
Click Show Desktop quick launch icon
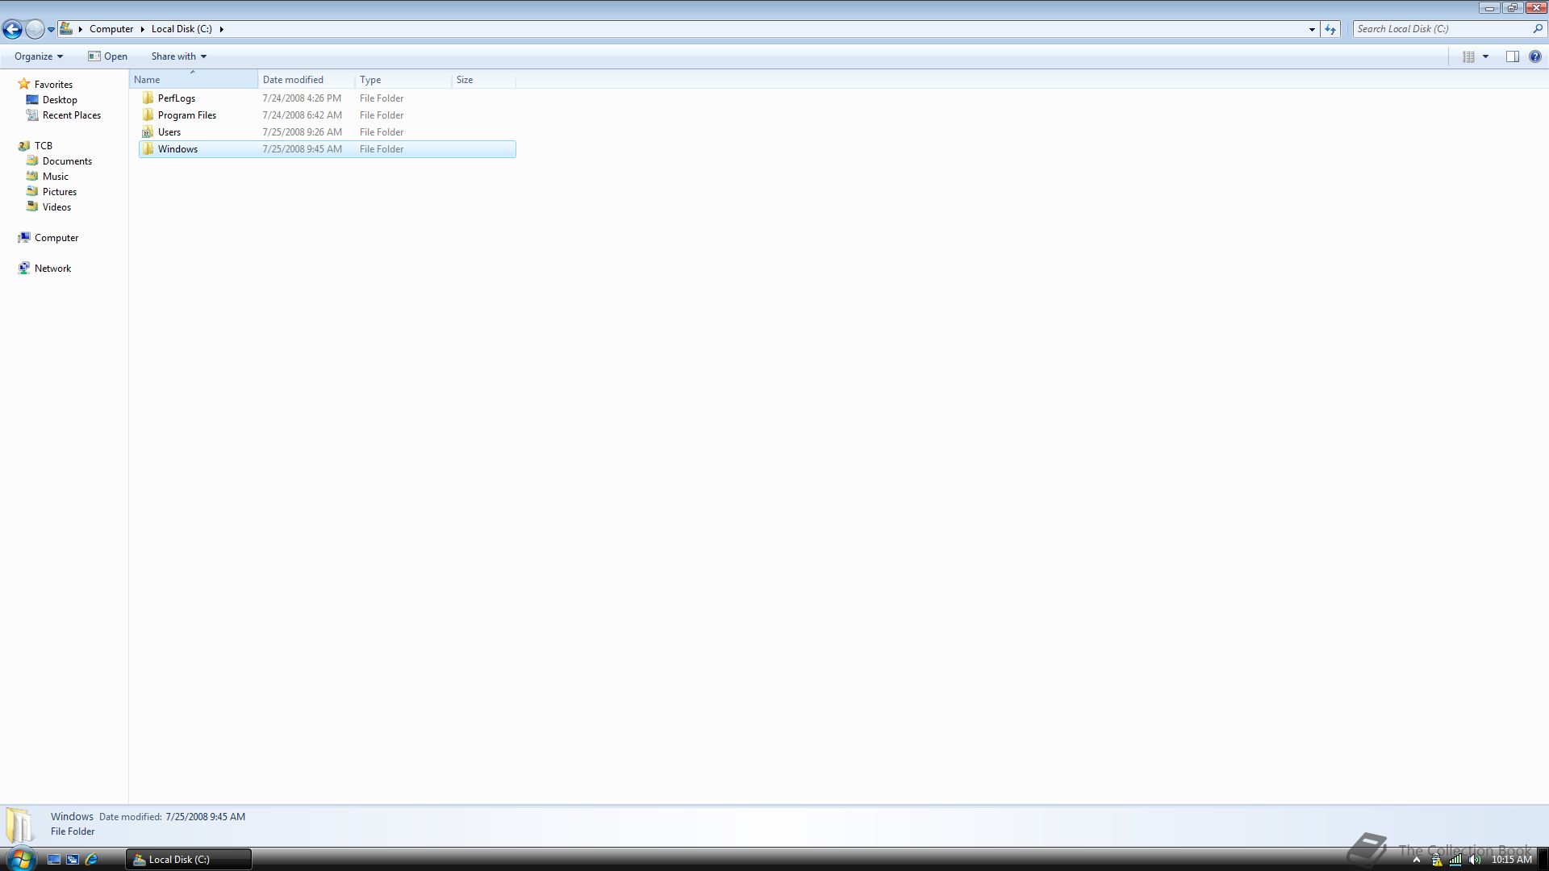point(54,860)
